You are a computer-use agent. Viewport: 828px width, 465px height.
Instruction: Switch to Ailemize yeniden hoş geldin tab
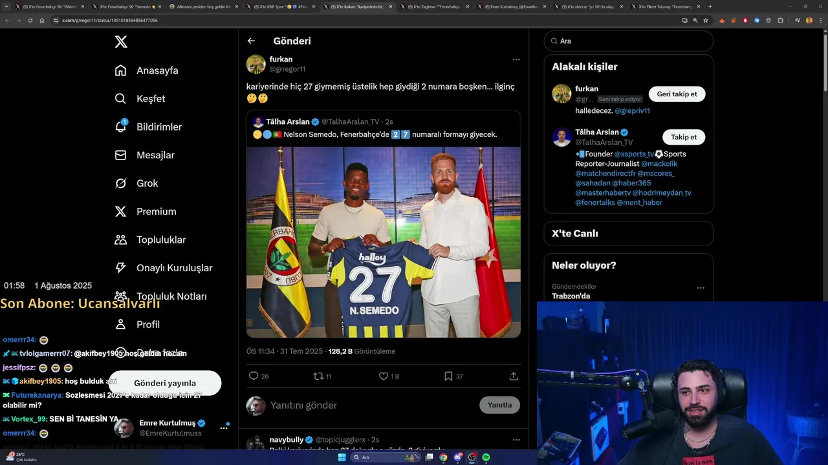202,6
